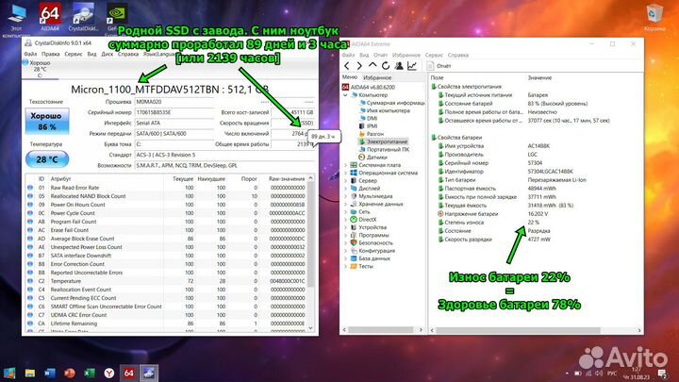Image resolution: width=679 pixels, height=382 pixels.
Task: Open File Explorer from the taskbar
Action: (x=29, y=373)
